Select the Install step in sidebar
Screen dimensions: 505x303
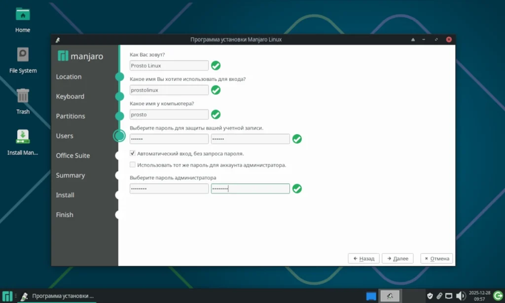pyautogui.click(x=65, y=195)
